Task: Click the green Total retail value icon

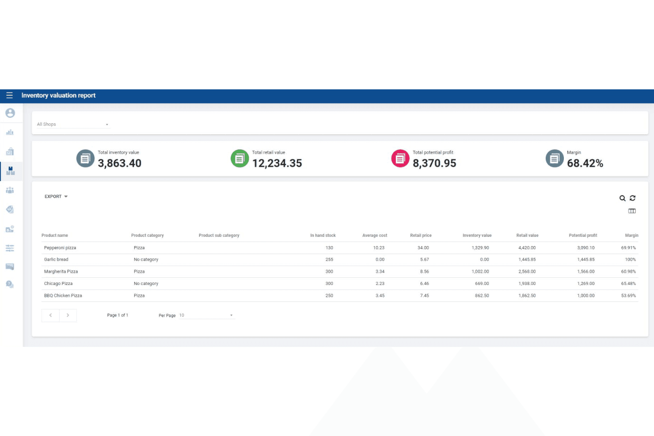Action: 240,159
